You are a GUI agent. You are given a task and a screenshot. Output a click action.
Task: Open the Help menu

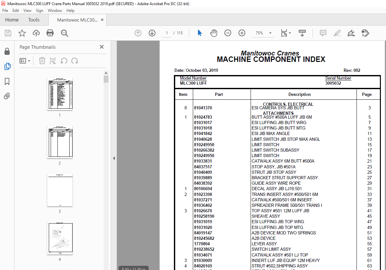pos(70,11)
